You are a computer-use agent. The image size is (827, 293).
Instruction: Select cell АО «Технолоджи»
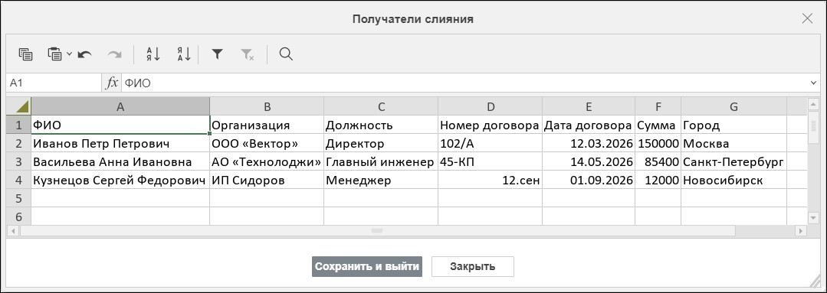coord(267,162)
